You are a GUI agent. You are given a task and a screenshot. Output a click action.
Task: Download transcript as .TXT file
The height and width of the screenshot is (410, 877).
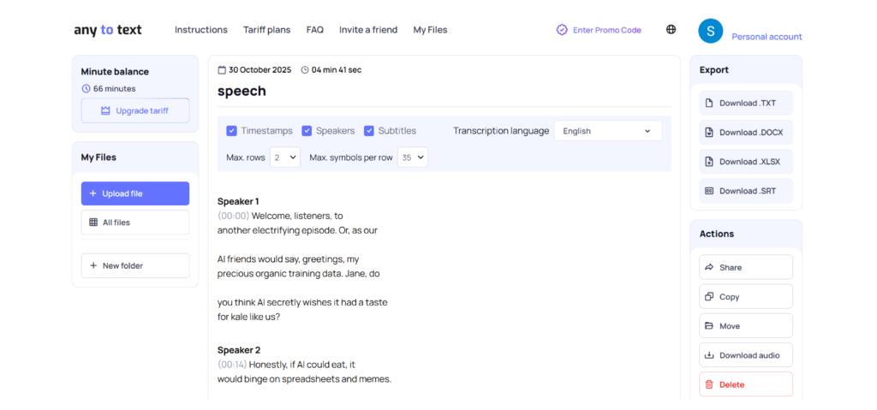[746, 103]
